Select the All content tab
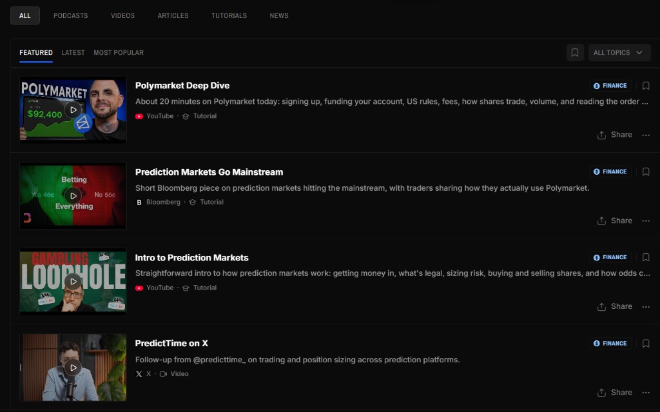The height and width of the screenshot is (412, 660). 25,15
